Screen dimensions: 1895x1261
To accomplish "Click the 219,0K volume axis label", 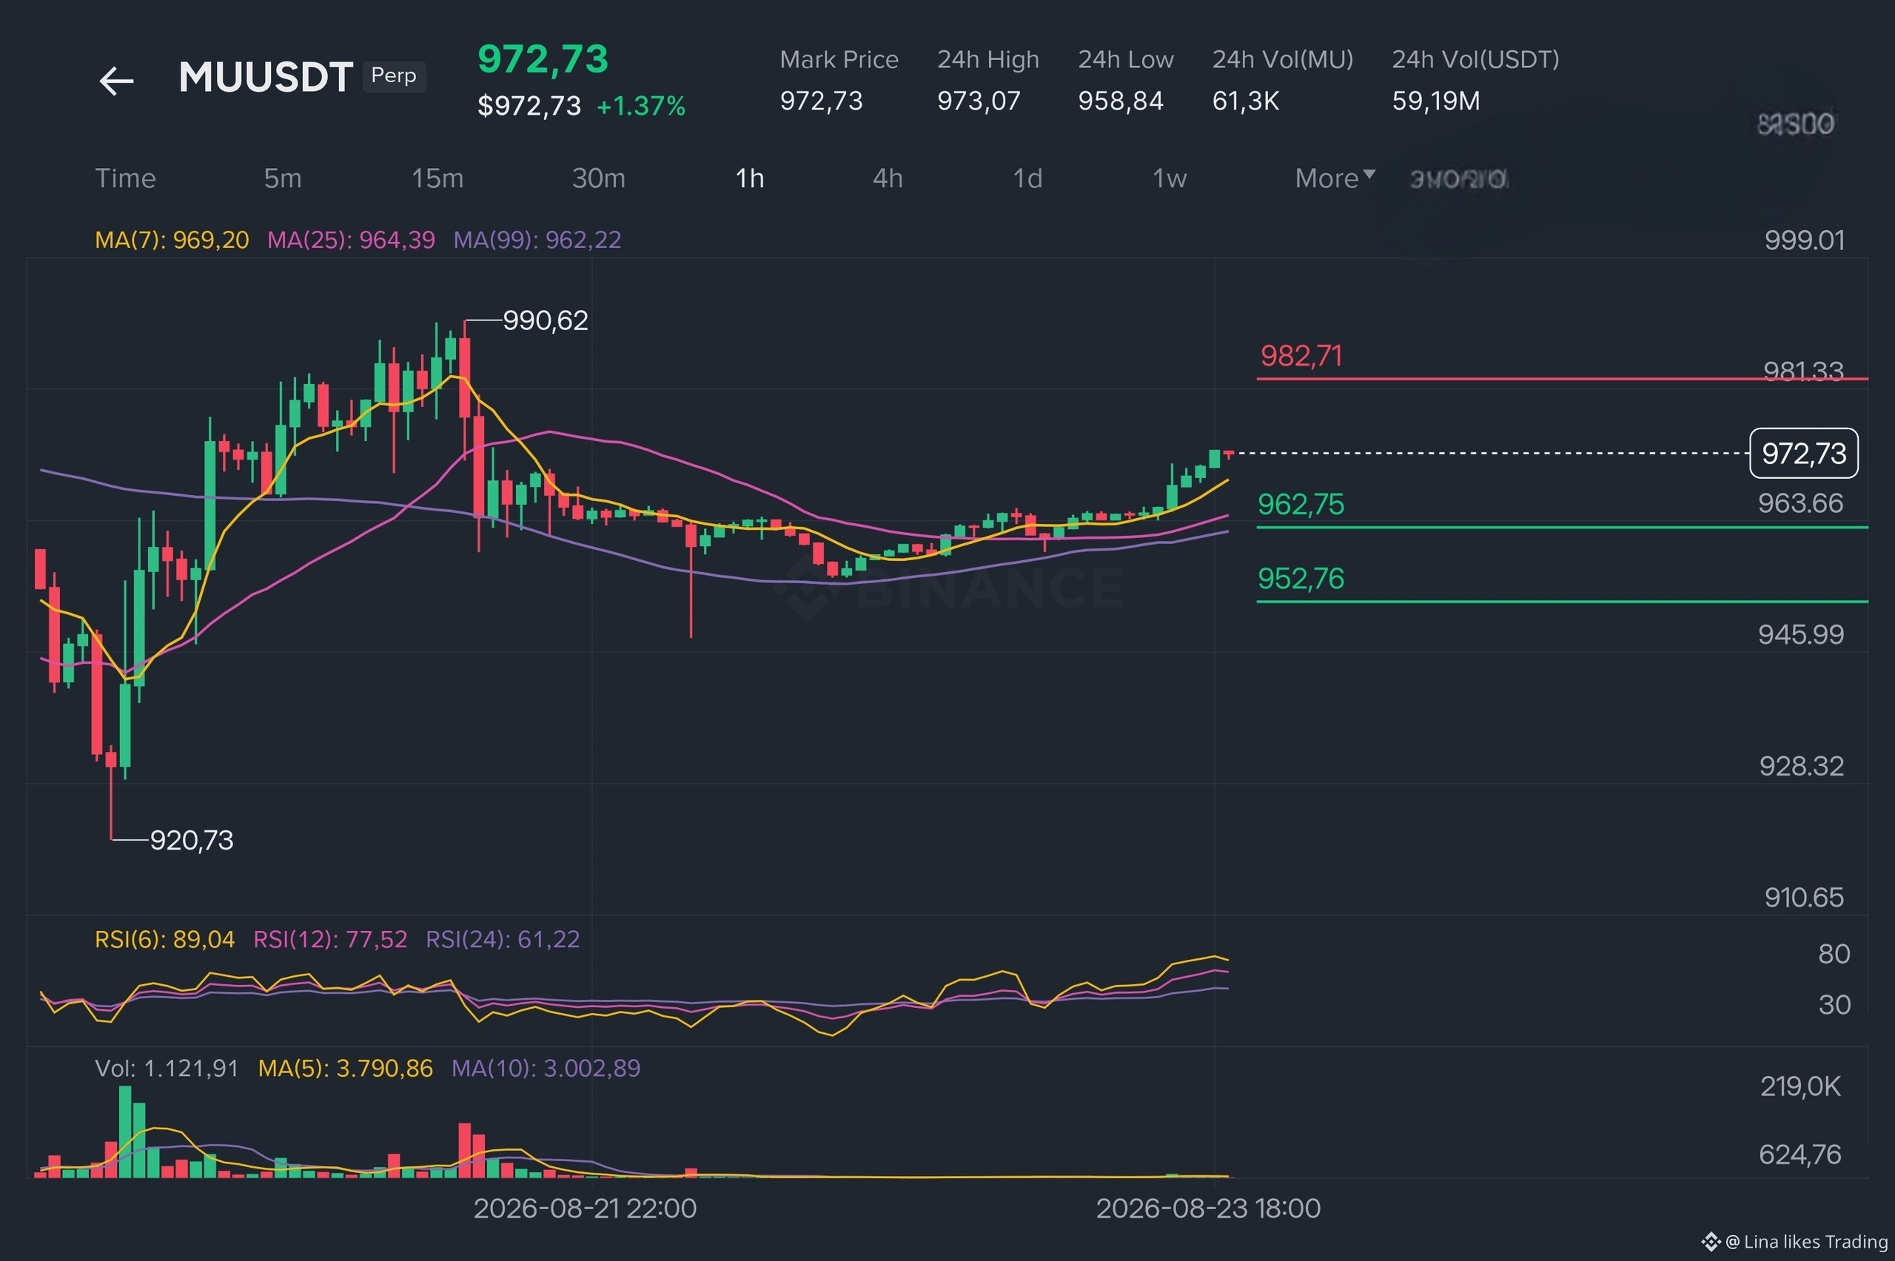I will (1800, 1086).
